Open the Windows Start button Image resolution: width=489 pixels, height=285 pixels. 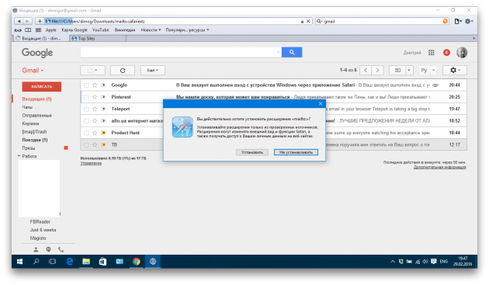coord(19,262)
